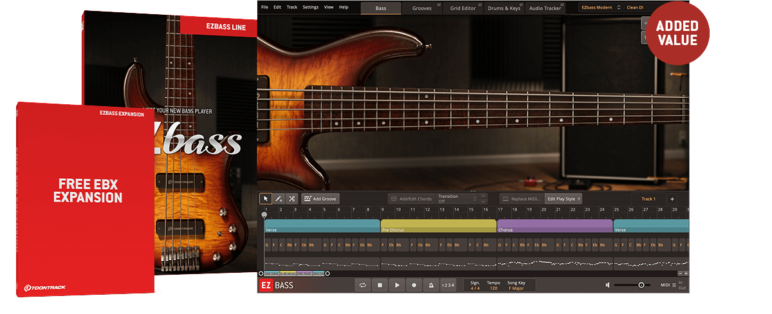Open the Edit menu

point(277,7)
